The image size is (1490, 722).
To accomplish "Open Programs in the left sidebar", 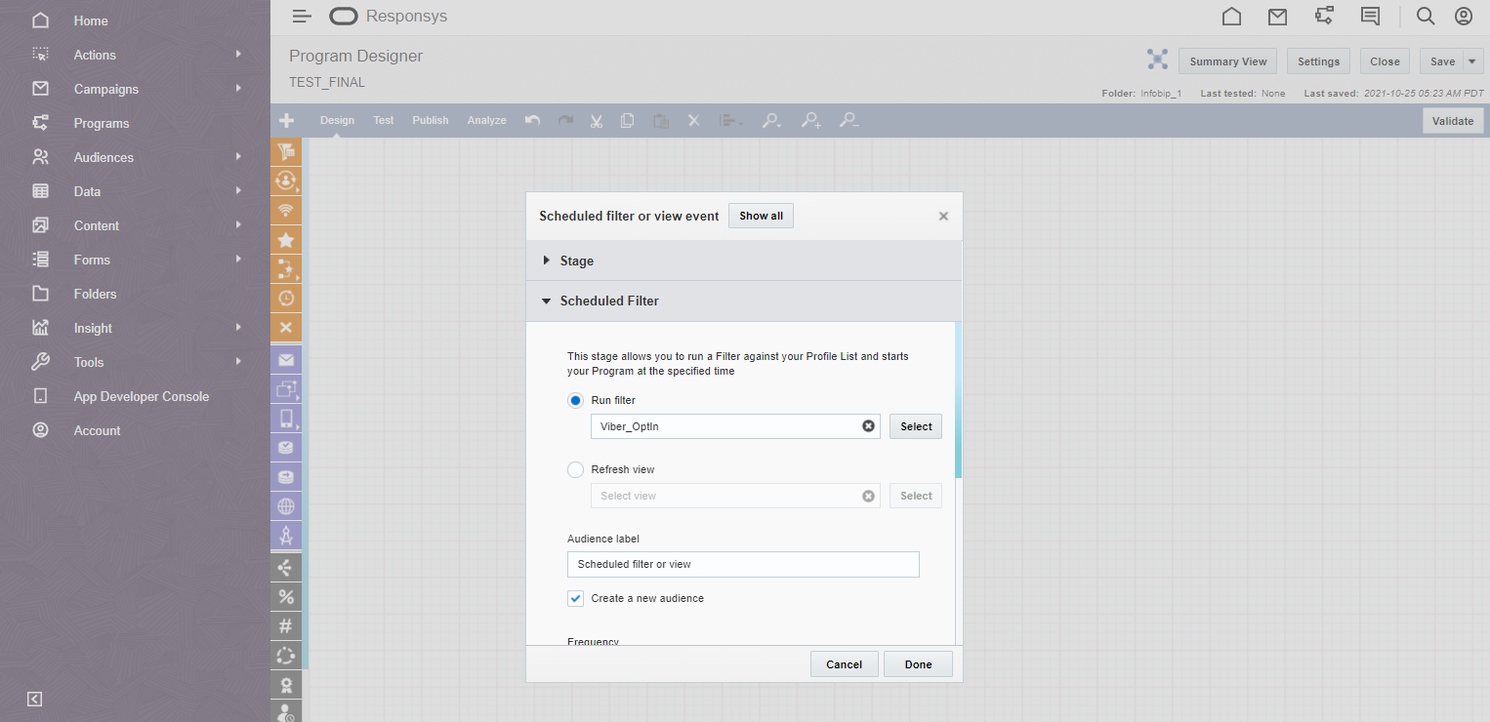I will point(102,123).
